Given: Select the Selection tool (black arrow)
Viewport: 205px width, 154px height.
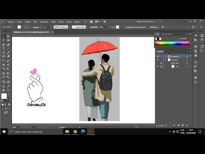Looking at the screenshot, I should pos(3,36).
